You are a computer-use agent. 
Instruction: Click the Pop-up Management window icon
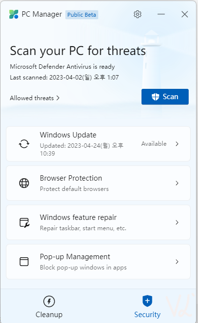click(x=24, y=262)
